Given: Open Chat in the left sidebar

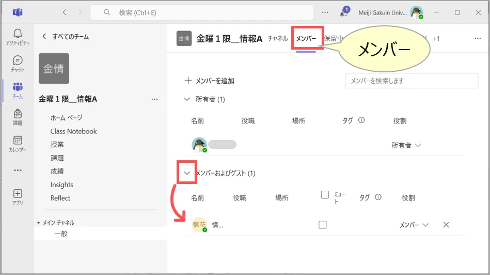Looking at the screenshot, I should coord(18,64).
